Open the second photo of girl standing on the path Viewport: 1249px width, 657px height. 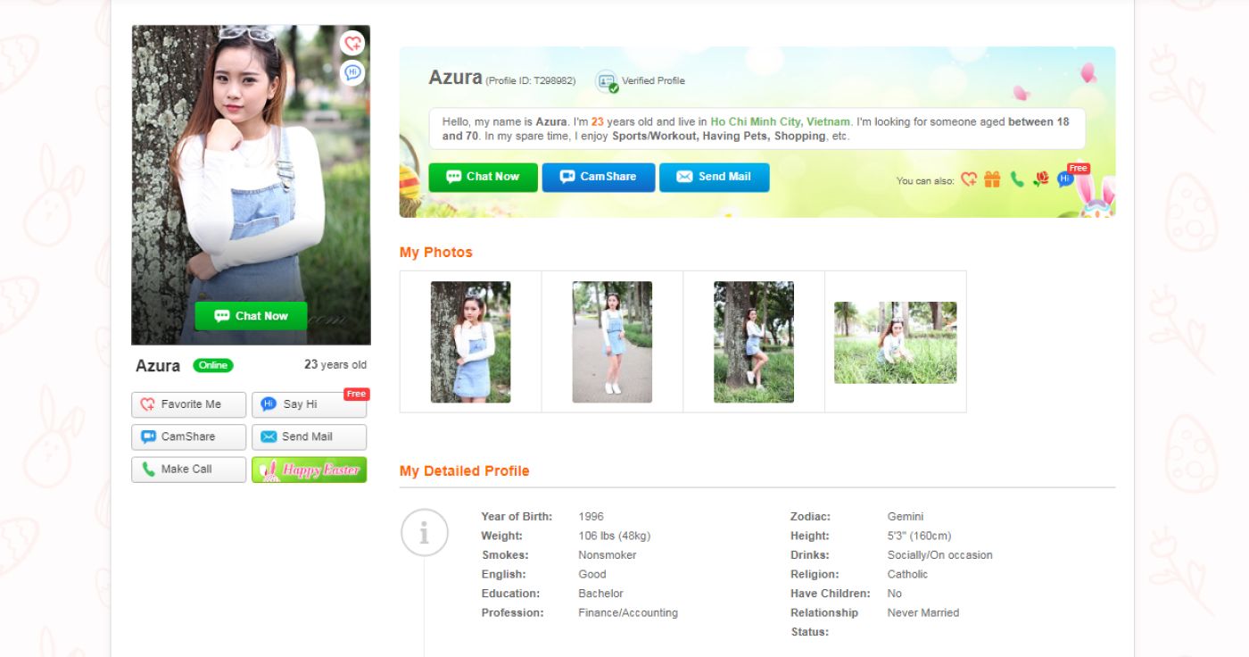click(x=612, y=342)
